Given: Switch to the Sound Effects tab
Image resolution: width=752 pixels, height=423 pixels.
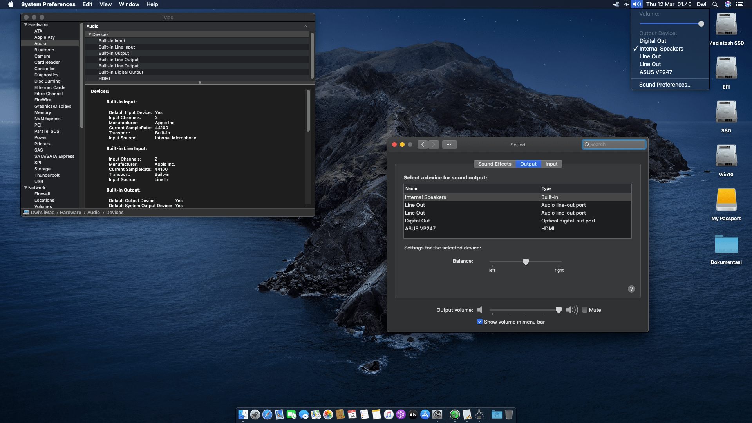Looking at the screenshot, I should pyautogui.click(x=494, y=164).
